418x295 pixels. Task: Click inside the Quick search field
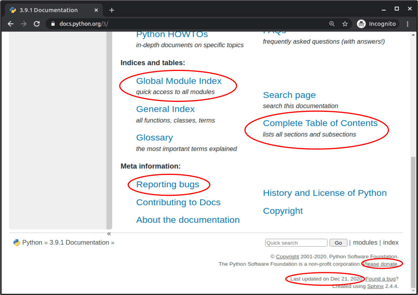click(296, 243)
